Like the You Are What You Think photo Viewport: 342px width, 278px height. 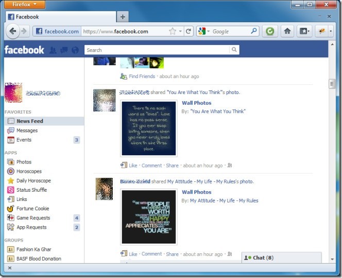pos(133,165)
